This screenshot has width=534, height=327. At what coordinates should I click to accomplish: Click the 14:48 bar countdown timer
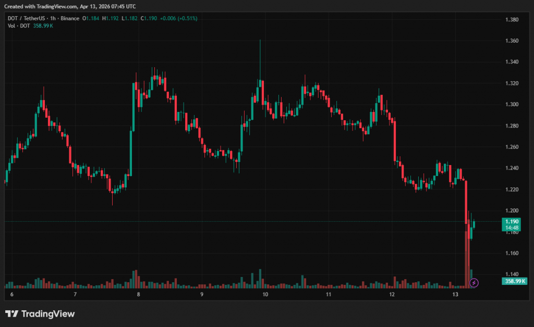(511, 228)
